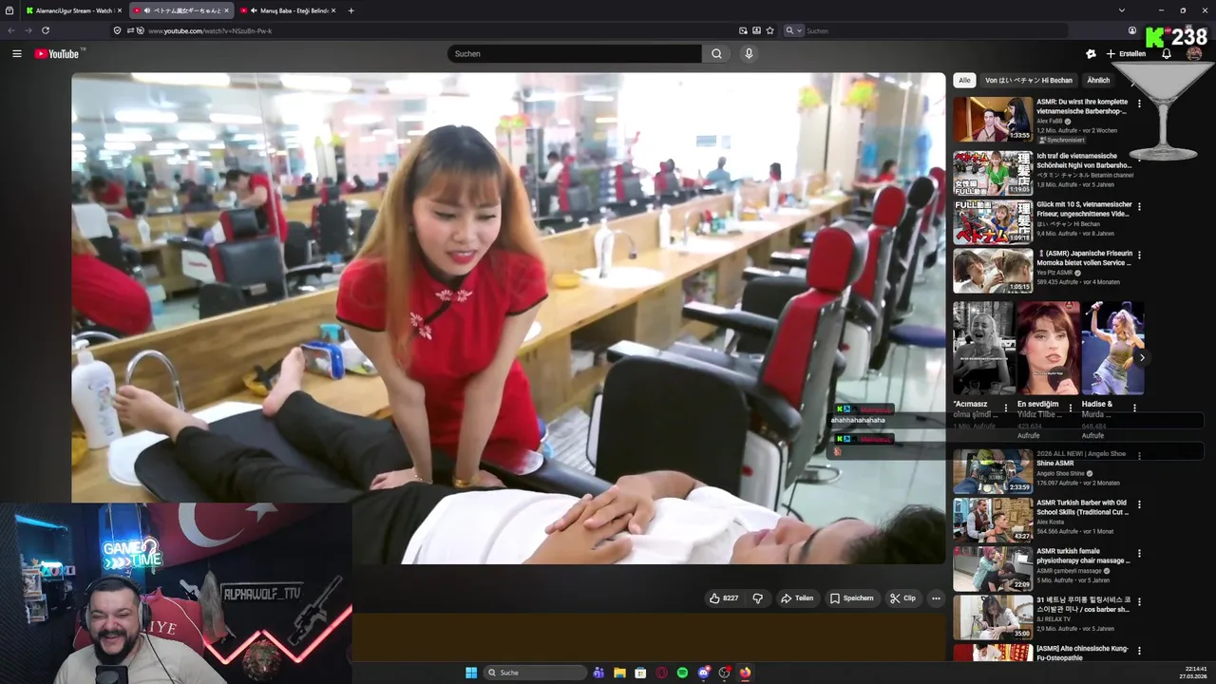1216x684 pixels.
Task: Open ASMR vietnamesische Barbershop thumbnail 1:33:55
Action: click(x=993, y=120)
